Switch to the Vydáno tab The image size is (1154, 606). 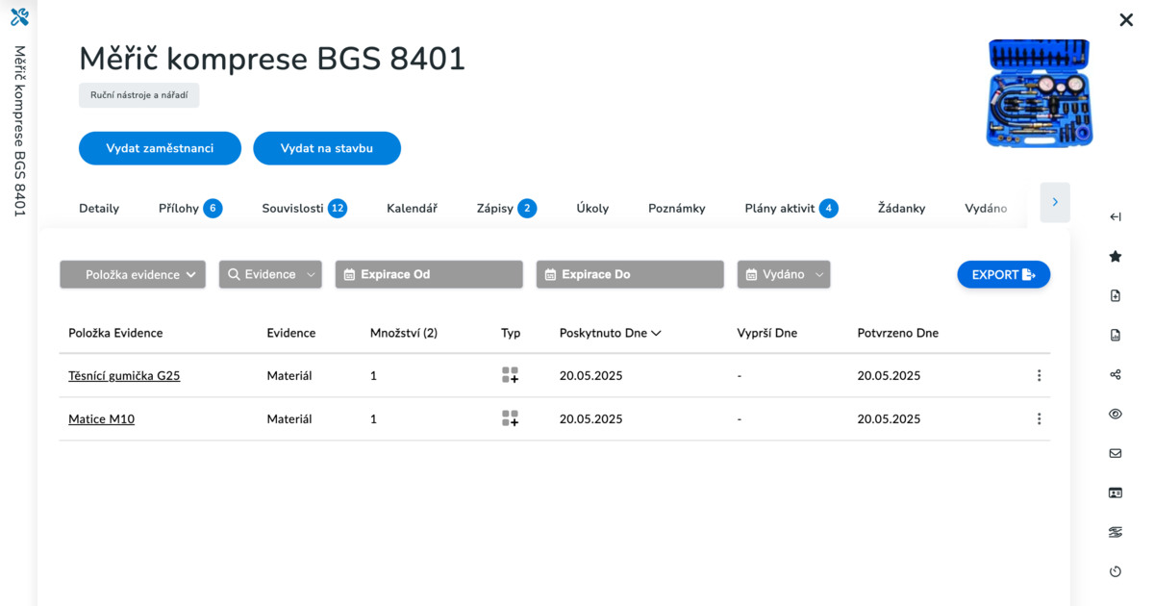(x=986, y=208)
